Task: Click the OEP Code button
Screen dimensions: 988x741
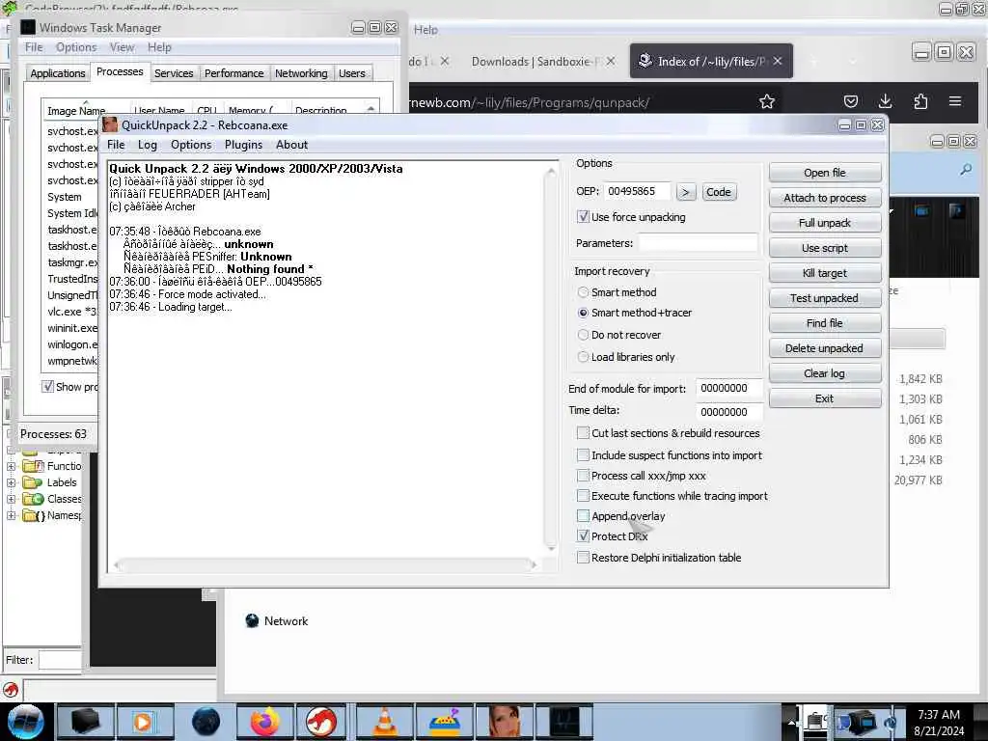Action: (718, 192)
